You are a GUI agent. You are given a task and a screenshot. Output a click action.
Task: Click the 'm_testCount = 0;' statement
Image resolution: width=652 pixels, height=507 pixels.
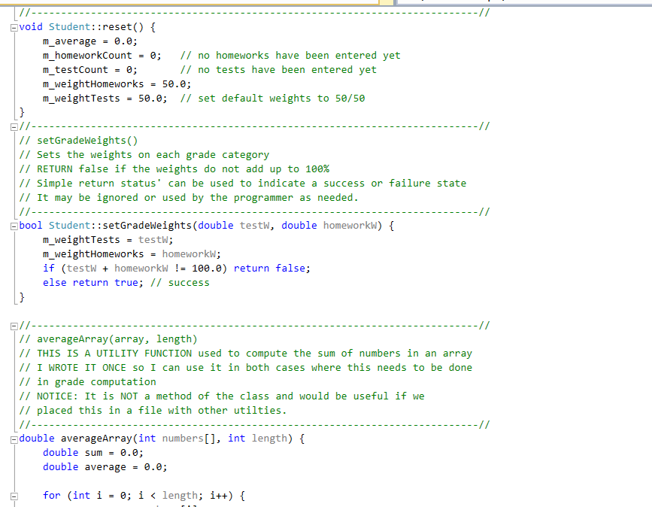click(x=89, y=69)
